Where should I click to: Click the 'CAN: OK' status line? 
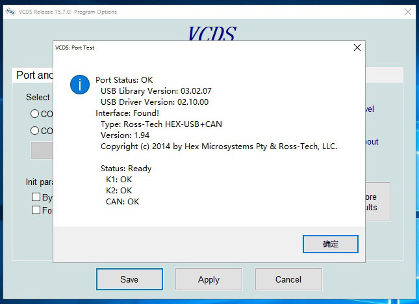122,201
